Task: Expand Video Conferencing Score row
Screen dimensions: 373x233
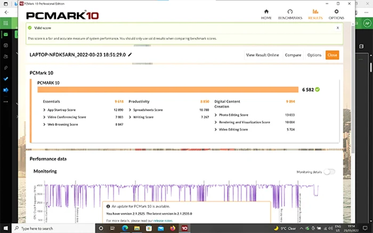Action: (x=44, y=117)
